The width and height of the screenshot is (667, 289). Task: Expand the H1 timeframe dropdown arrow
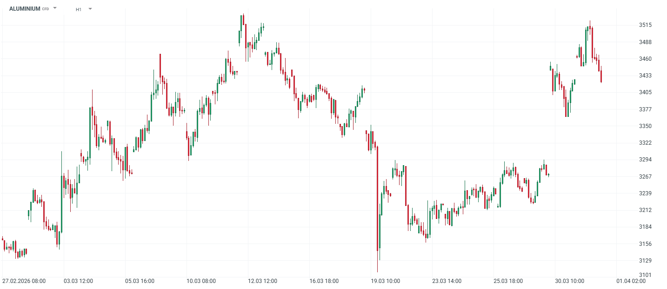click(x=90, y=9)
